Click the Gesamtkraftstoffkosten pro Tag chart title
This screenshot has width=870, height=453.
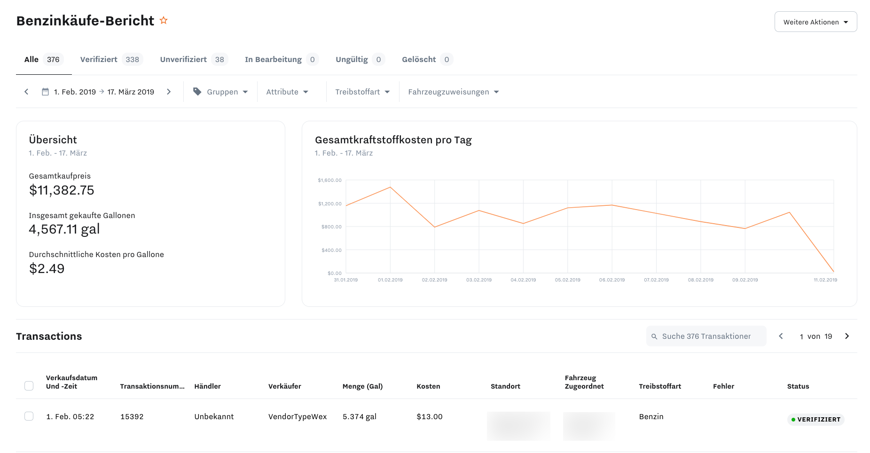(393, 140)
